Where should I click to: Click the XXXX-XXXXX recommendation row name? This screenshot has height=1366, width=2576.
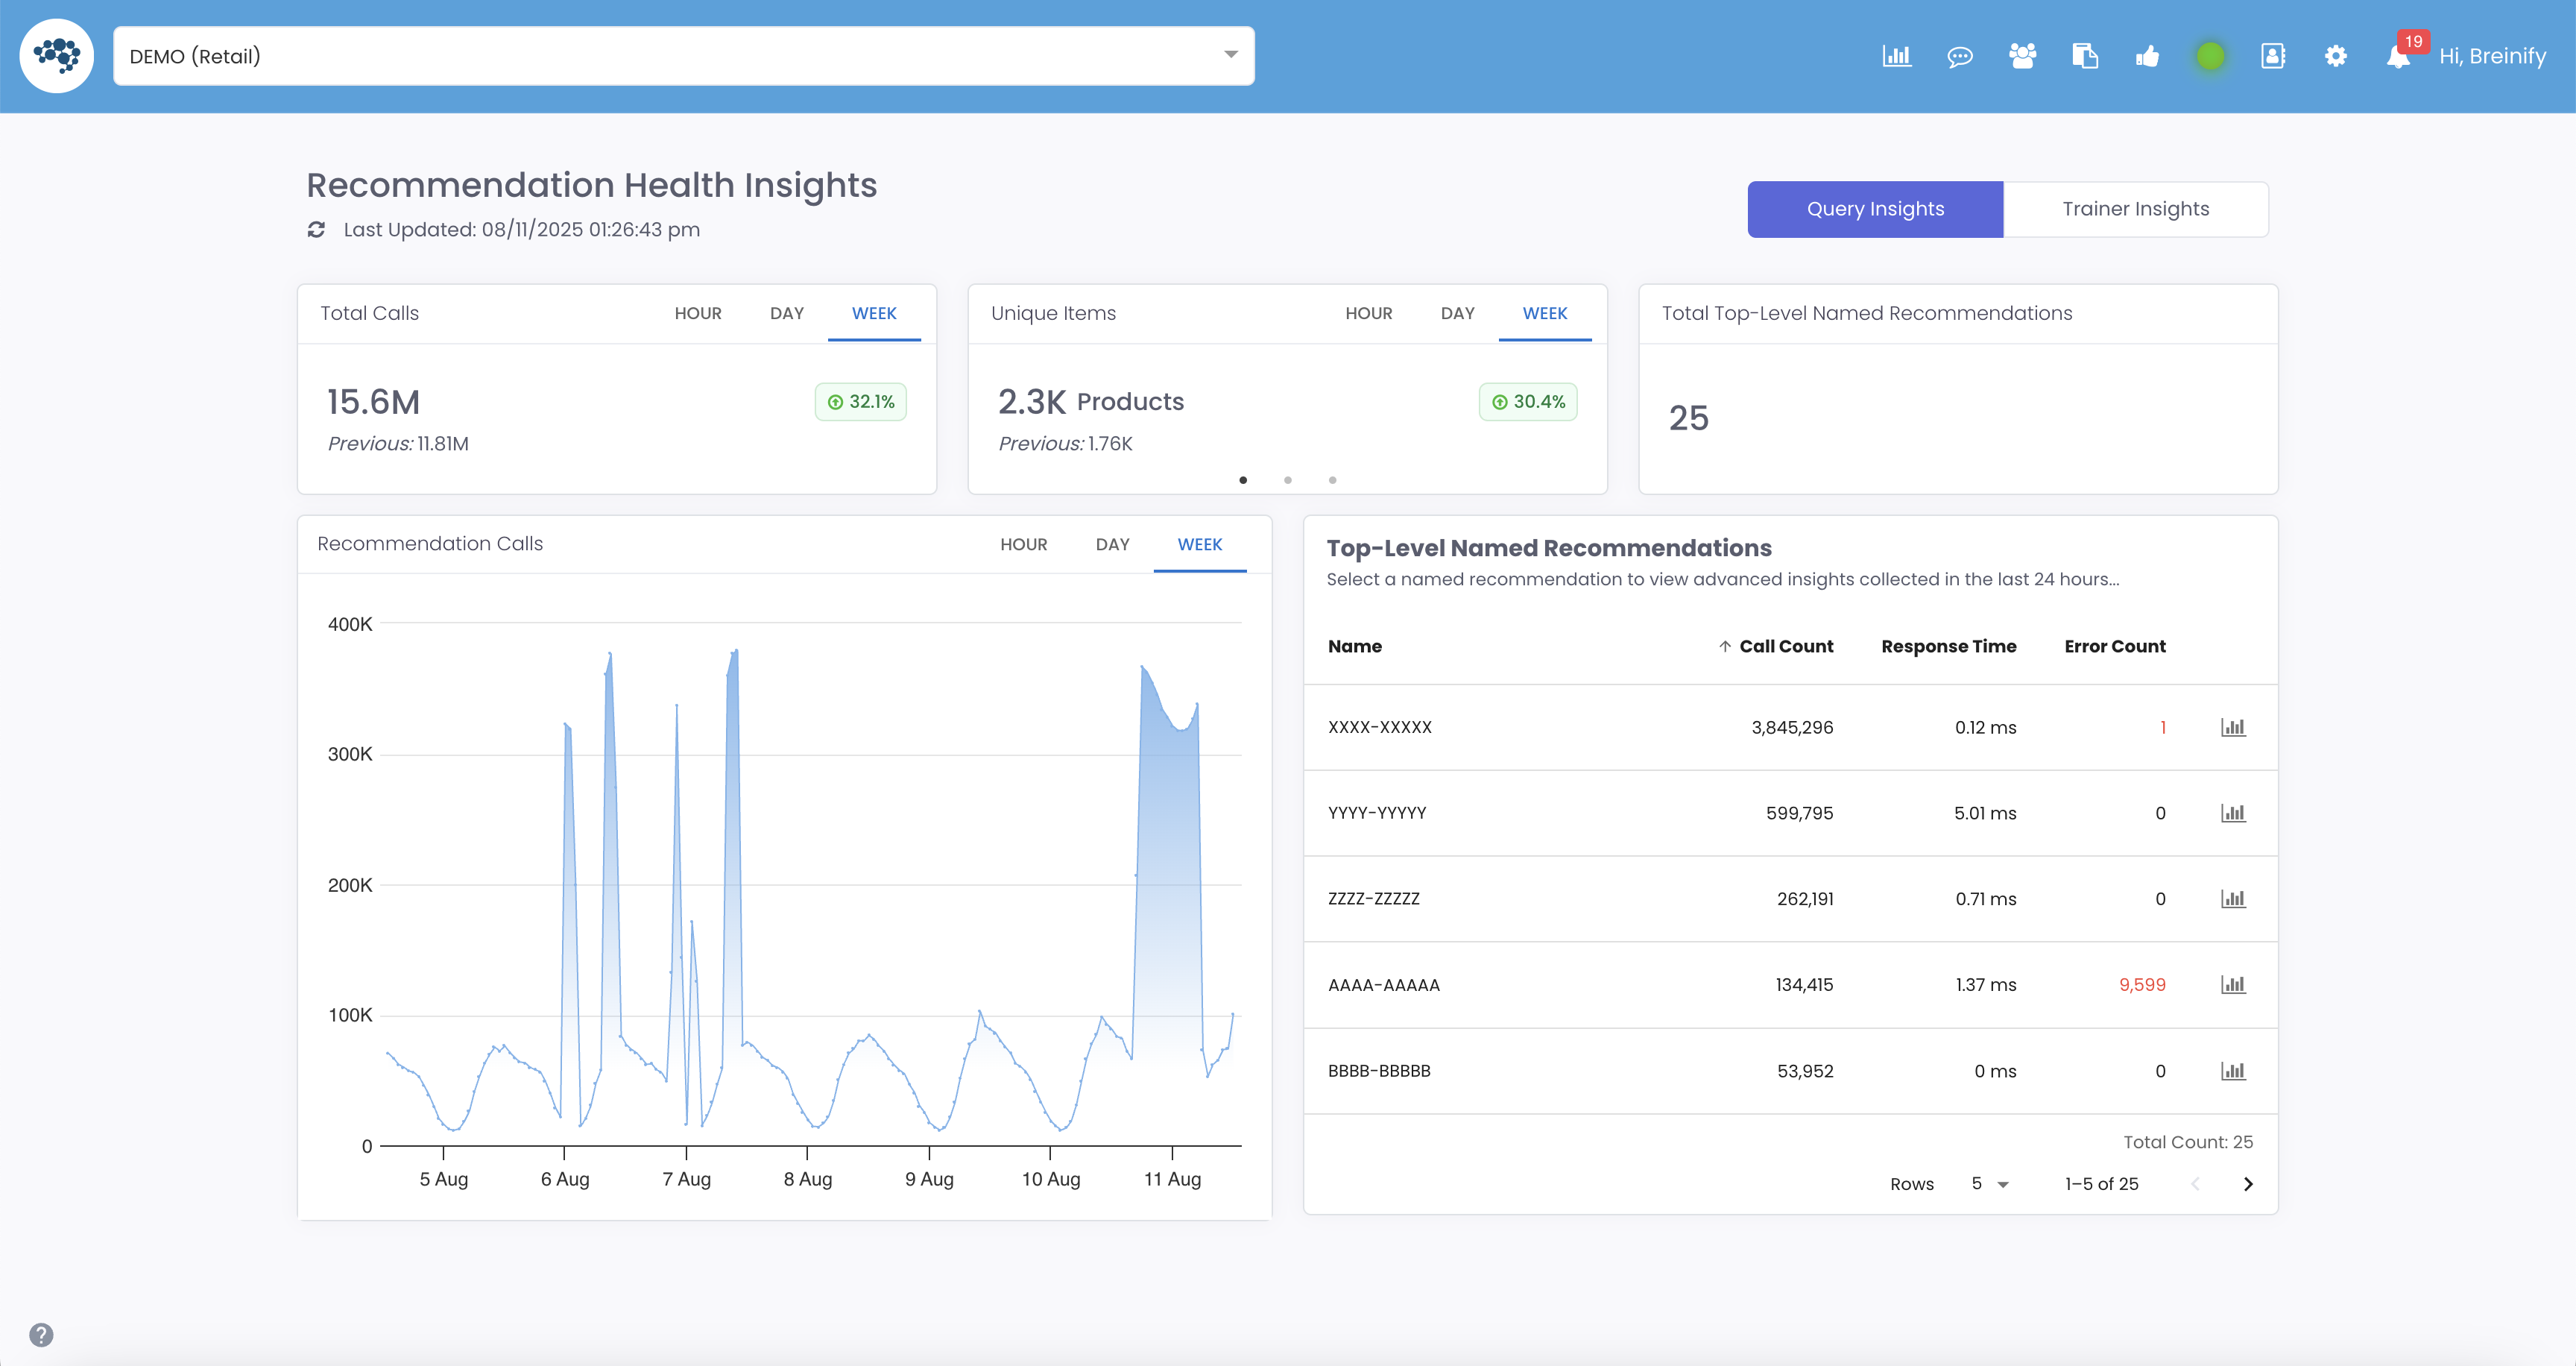(1379, 727)
